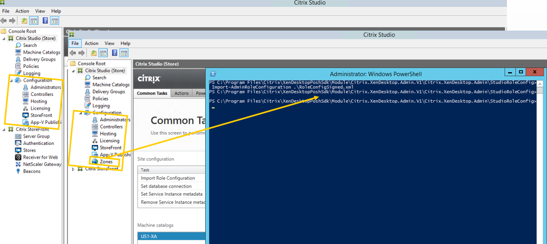Toggle action pane icon in front window toolbar
This screenshot has width=547, height=244.
tap(124, 53)
